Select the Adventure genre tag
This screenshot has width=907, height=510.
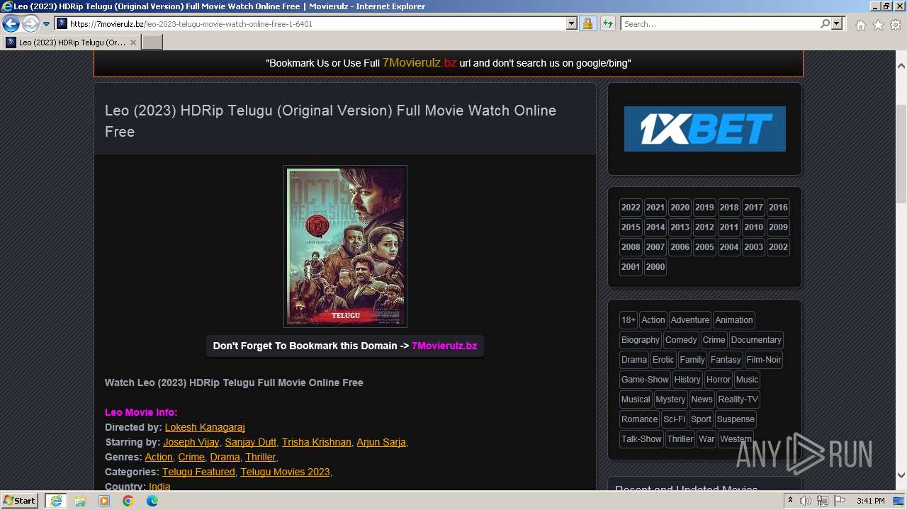click(x=690, y=320)
